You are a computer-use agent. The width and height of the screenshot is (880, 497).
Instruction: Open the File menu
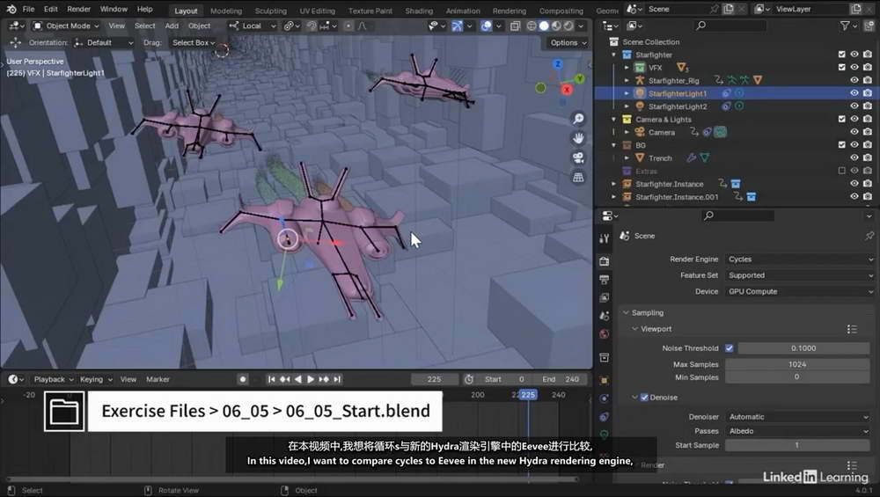click(29, 9)
